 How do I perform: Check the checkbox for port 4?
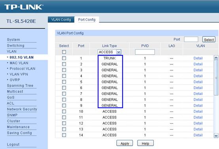(x=64, y=76)
